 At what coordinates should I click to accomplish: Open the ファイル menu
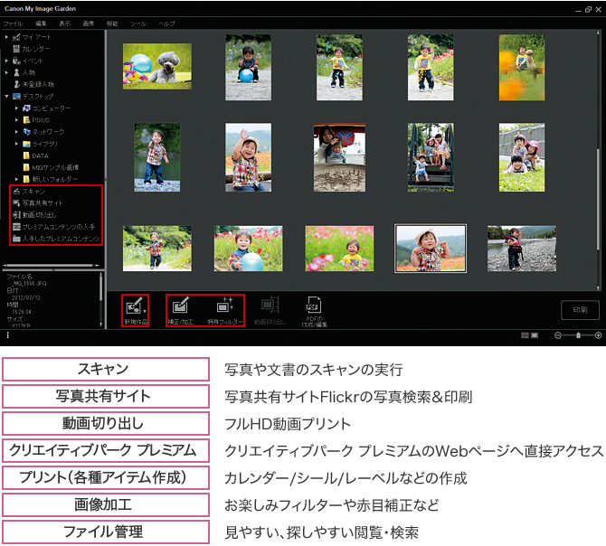14,22
